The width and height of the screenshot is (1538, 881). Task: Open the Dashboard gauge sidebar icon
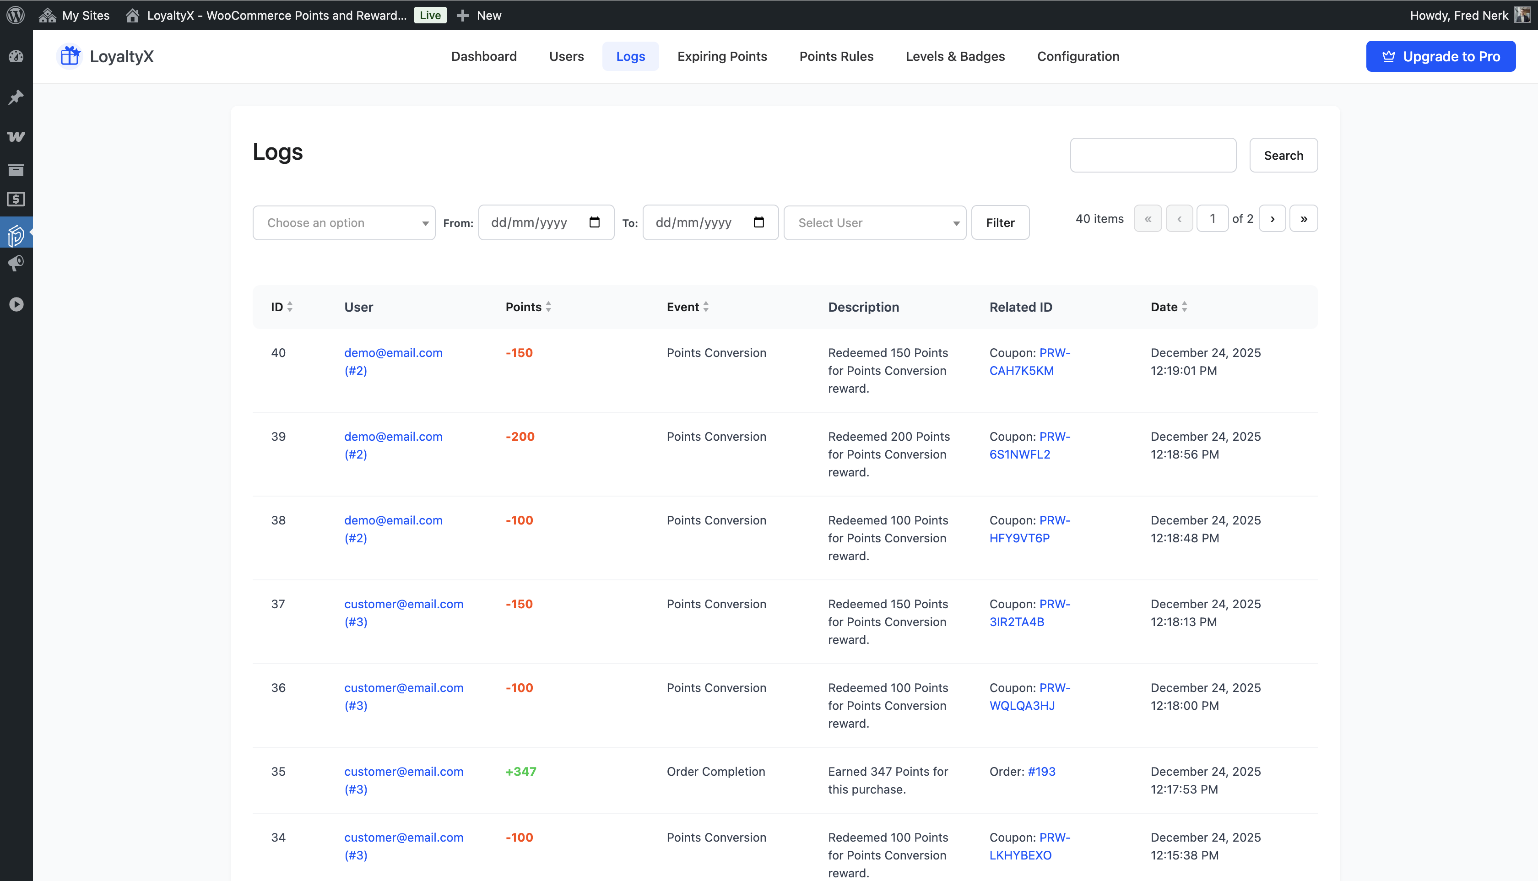click(x=16, y=56)
